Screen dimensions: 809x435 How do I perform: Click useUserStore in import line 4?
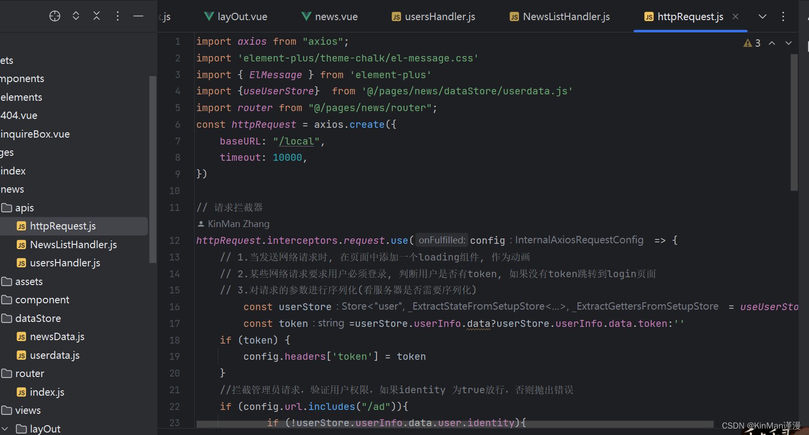(x=279, y=91)
